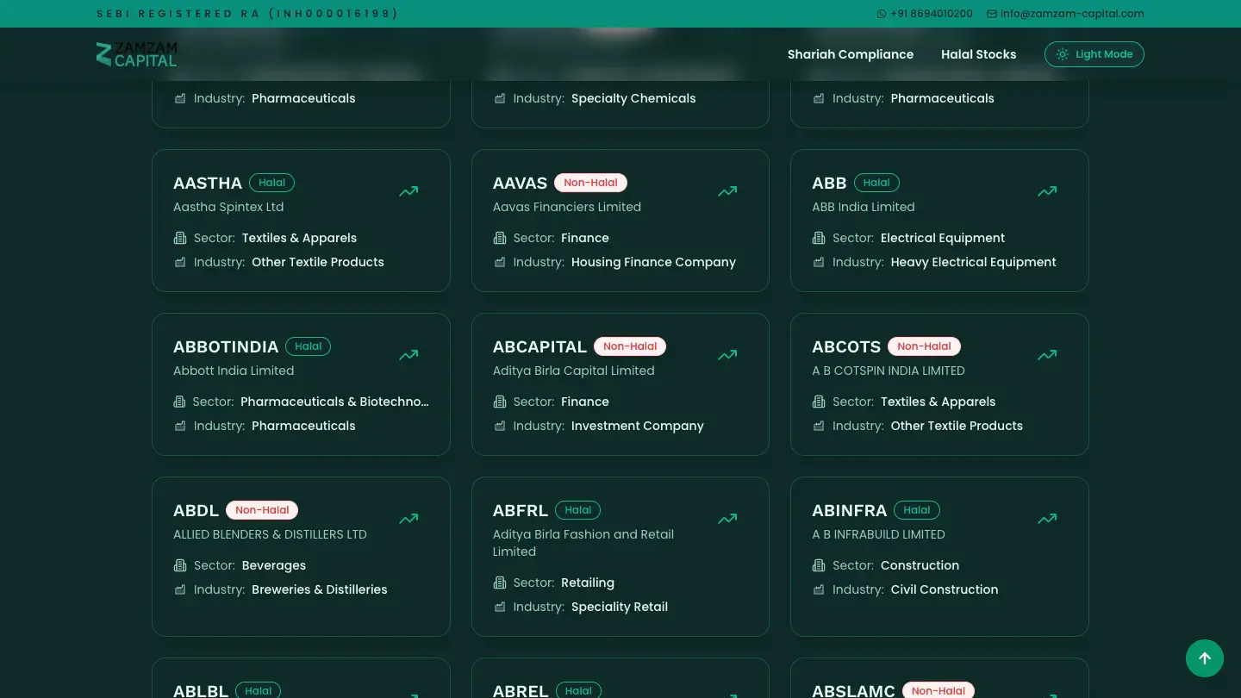Click the trend arrow icon on AASTHA card
The height and width of the screenshot is (698, 1241).
tap(408, 191)
